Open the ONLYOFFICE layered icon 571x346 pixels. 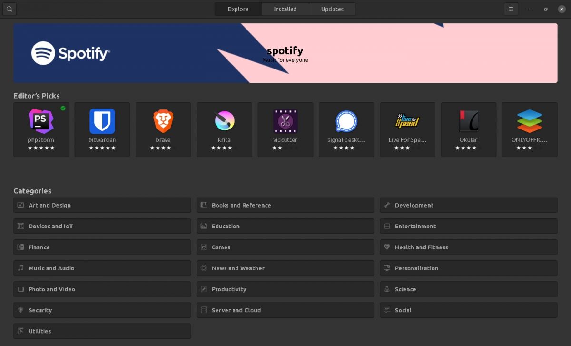(530, 121)
